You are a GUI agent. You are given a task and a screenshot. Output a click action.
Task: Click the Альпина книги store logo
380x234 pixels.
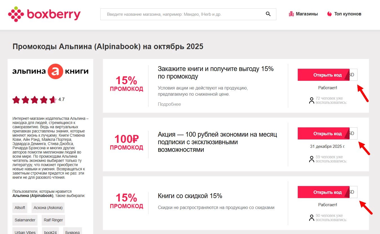50,71
